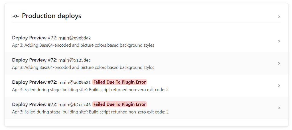Select commit hash main@e9ebda2

pyautogui.click(x=75, y=38)
